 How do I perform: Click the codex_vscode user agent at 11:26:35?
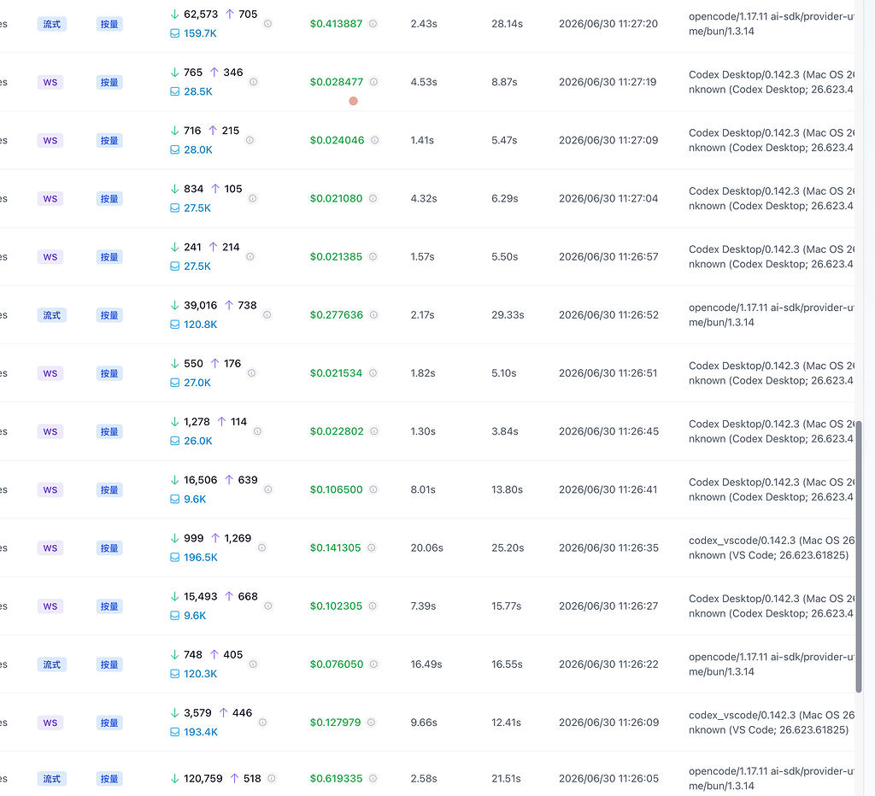pyautogui.click(x=772, y=547)
